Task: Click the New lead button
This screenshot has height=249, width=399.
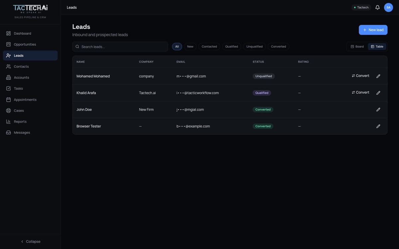Action: 373,30
